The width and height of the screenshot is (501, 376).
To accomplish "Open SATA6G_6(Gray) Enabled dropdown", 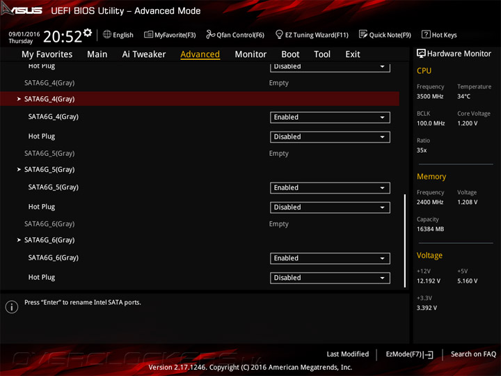I will [x=330, y=258].
